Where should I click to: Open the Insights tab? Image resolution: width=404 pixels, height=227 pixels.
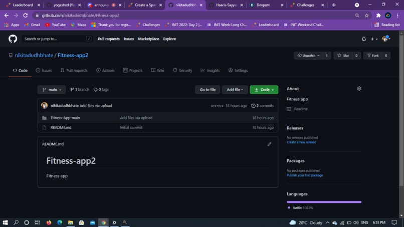[x=210, y=70]
